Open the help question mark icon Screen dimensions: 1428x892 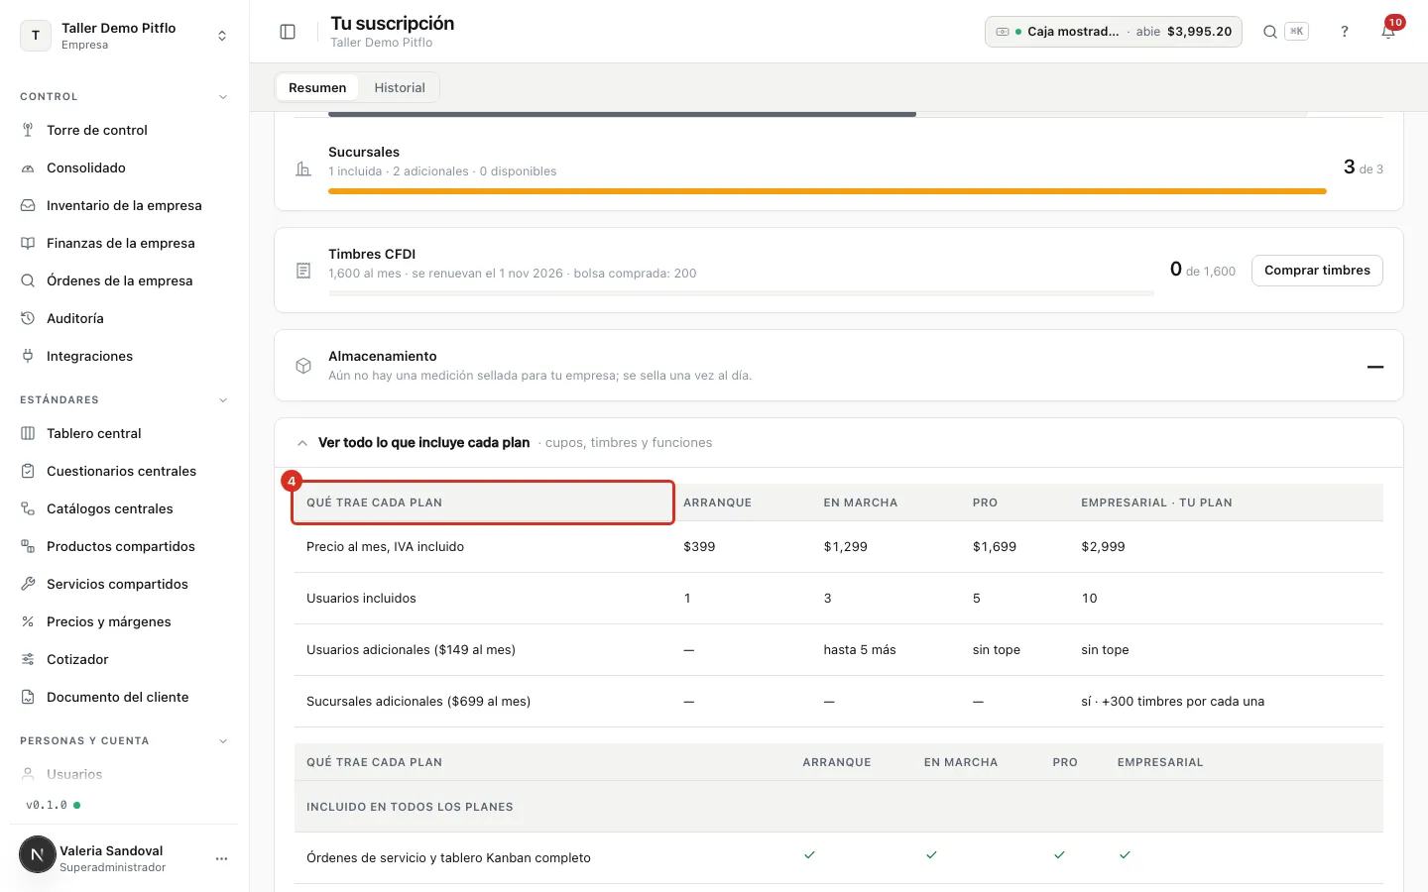click(x=1345, y=32)
